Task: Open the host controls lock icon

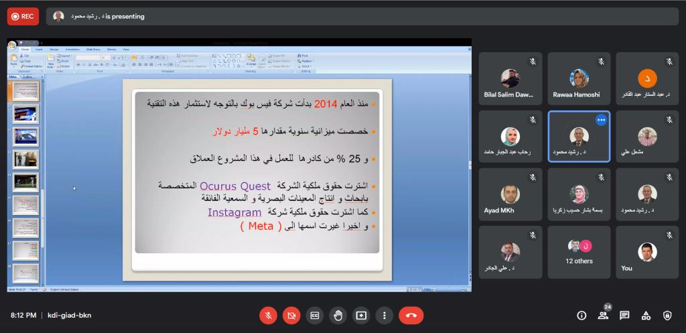Action: [667, 316]
